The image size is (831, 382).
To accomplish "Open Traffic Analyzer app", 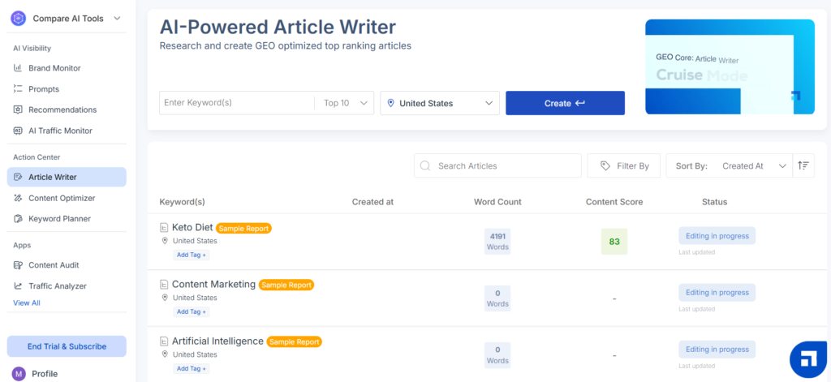I will (58, 286).
